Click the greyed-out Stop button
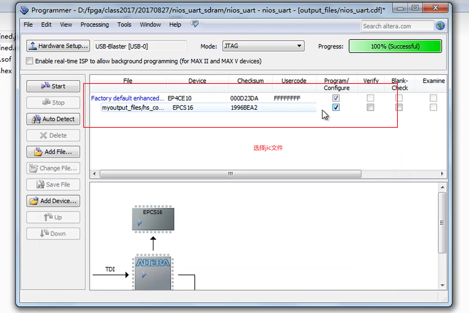469x313 pixels. (53, 103)
